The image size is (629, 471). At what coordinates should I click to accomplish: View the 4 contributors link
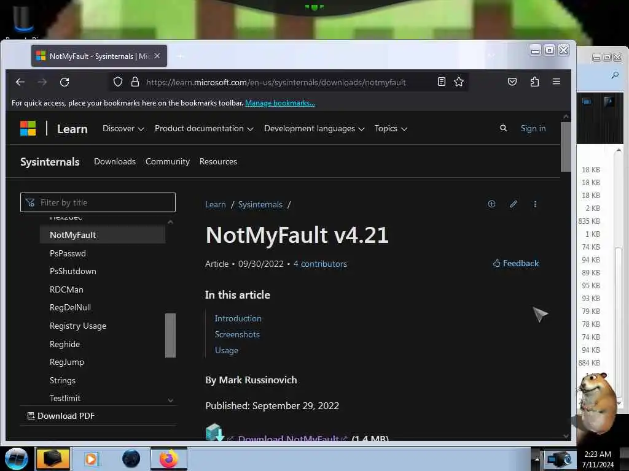320,264
